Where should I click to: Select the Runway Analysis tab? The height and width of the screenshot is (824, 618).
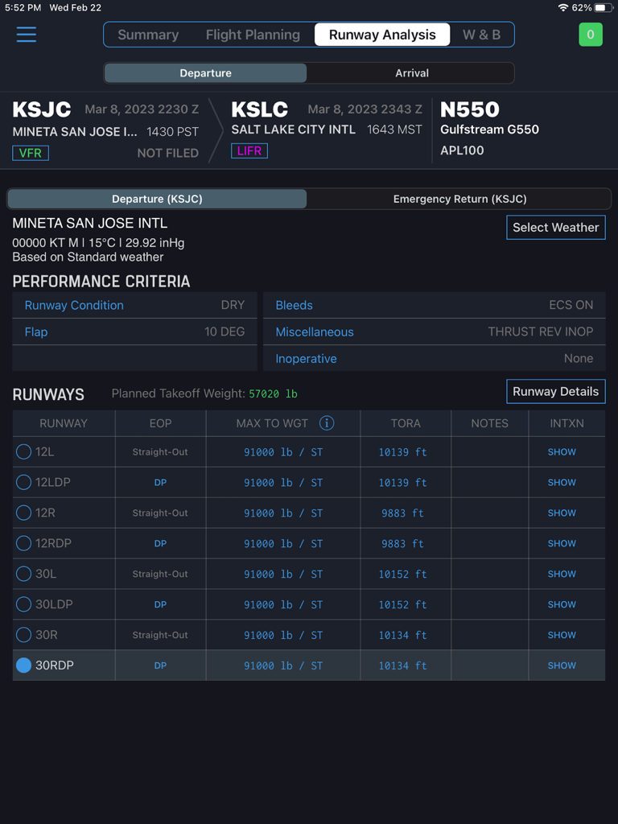tap(382, 35)
